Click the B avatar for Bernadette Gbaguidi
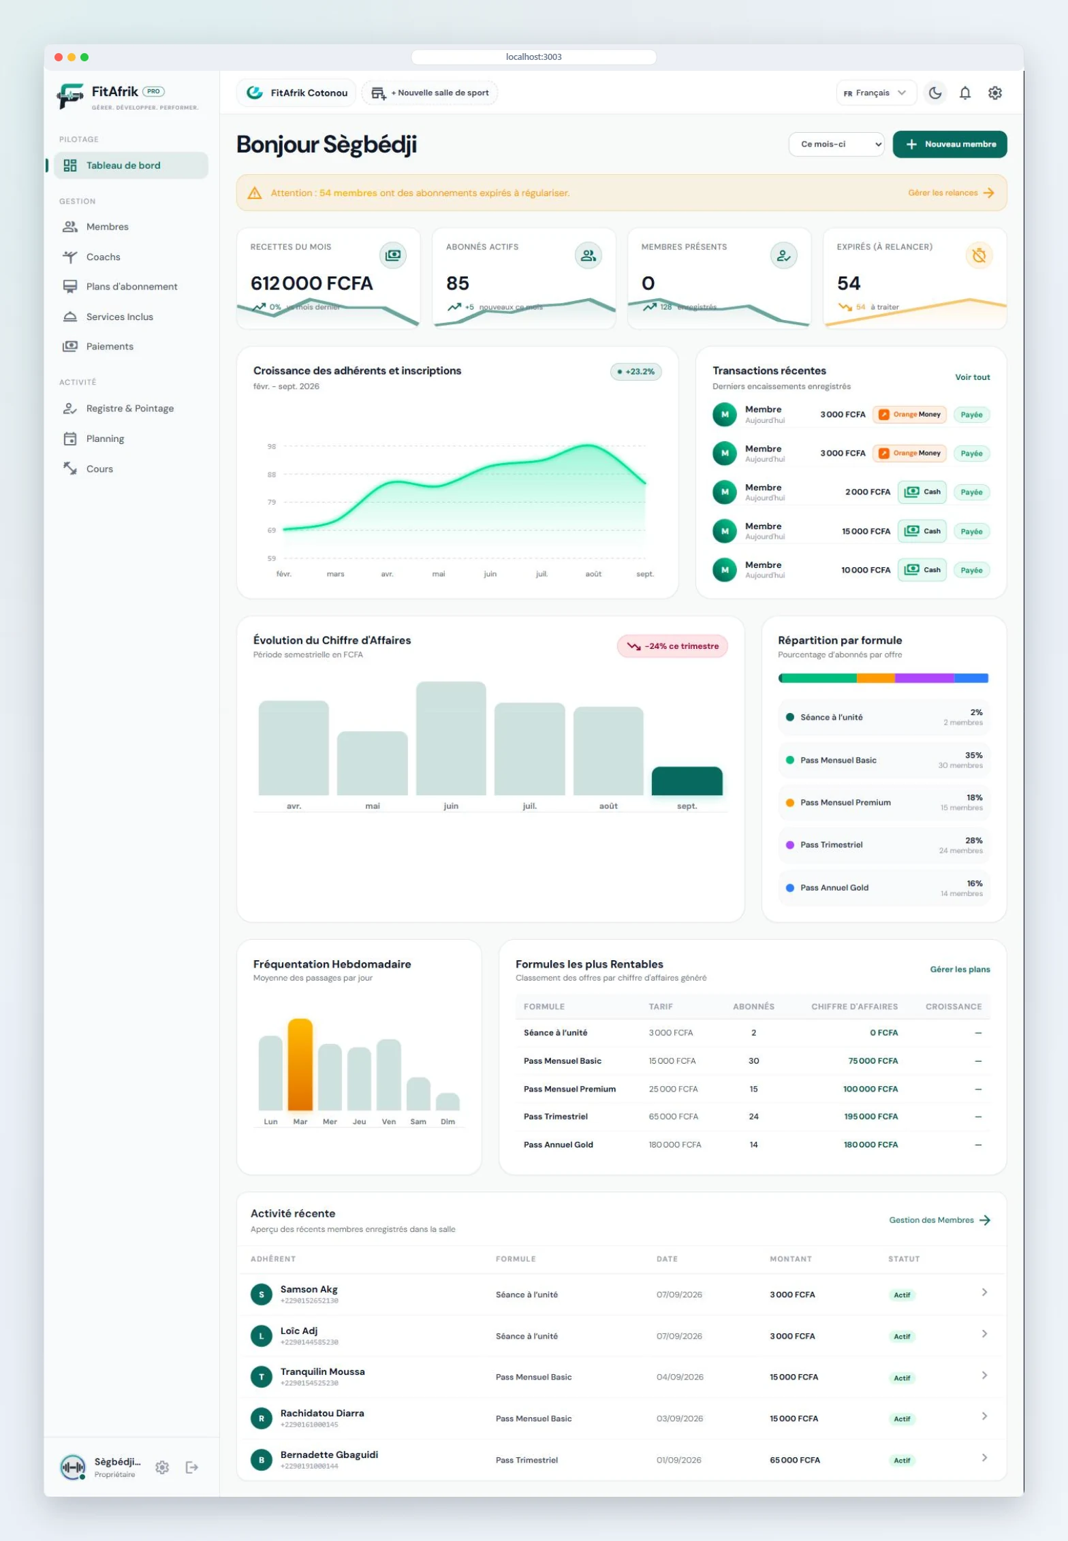Viewport: 1068px width, 1541px height. tap(262, 1460)
